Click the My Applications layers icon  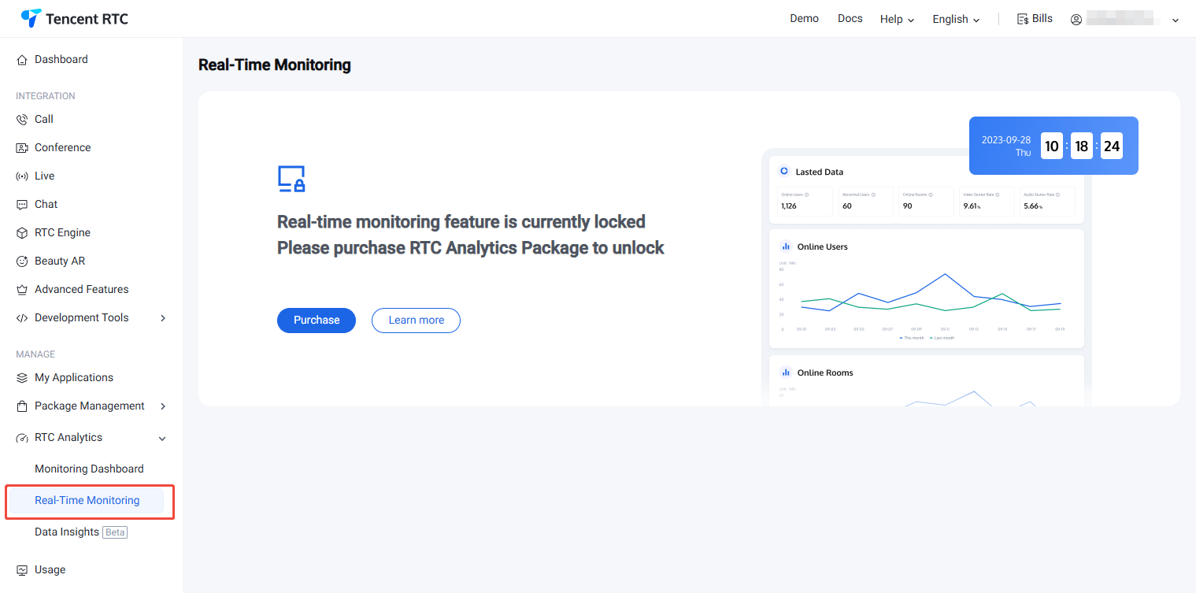(x=22, y=378)
